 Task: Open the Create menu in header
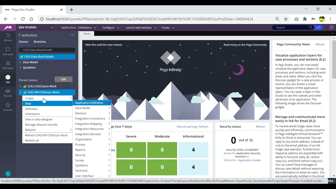pyautogui.click(x=168, y=28)
